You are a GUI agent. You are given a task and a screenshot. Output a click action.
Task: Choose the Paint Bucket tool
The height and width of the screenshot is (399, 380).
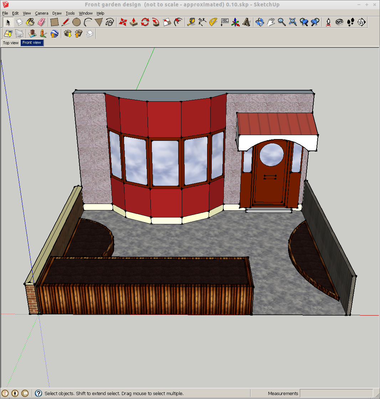30,22
